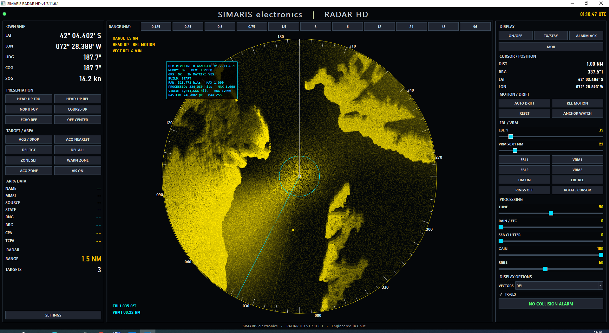Open SETTINGS
The image size is (609, 333).
tap(53, 315)
